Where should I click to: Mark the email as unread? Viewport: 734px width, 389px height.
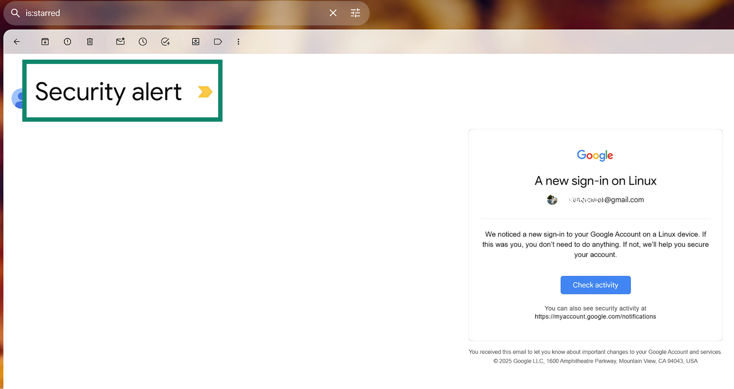120,42
